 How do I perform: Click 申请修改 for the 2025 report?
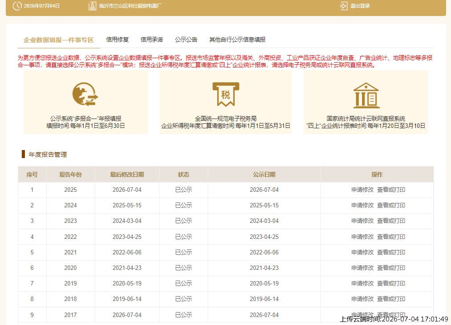click(362, 190)
